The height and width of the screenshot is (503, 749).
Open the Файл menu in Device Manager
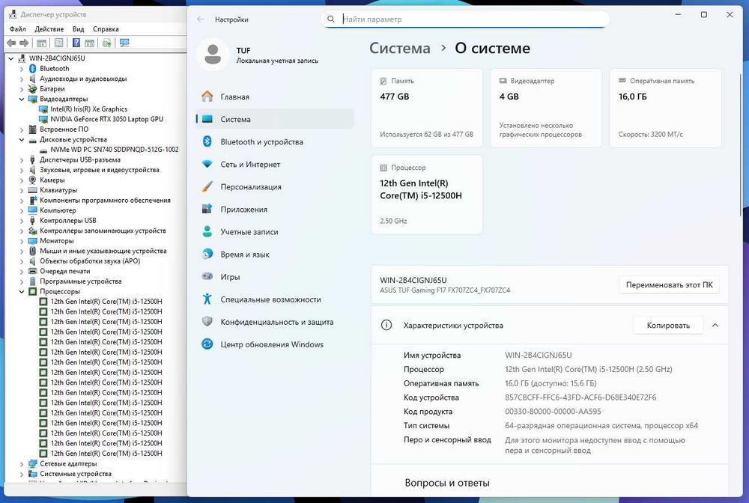18,28
